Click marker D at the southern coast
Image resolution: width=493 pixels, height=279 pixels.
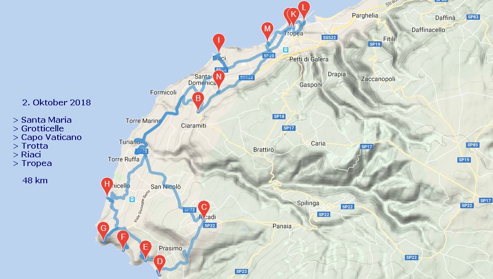tap(159, 264)
